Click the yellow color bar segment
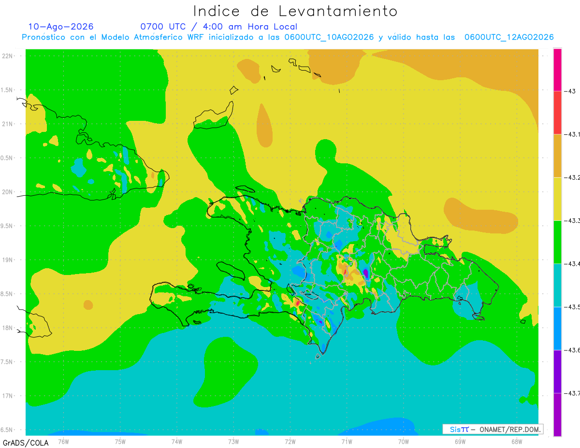Viewport: 580px width, 448px height. click(557, 199)
